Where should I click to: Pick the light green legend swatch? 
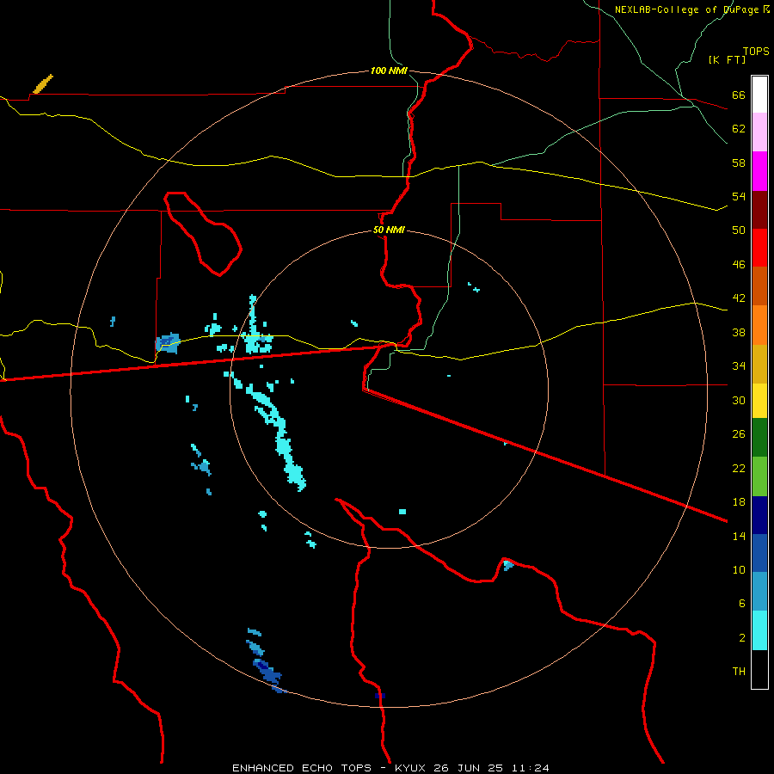(x=759, y=476)
